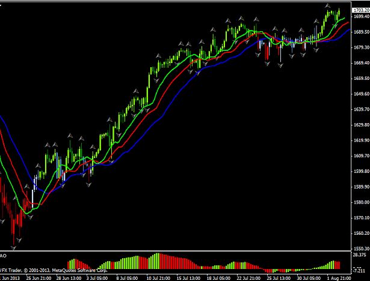Click the 1599.80 price level value
Image resolution: width=370 pixels, height=281 pixels.
pos(362,172)
